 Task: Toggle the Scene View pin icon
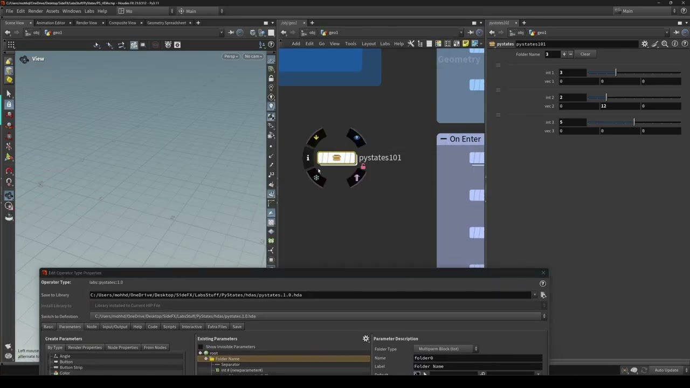[x=231, y=32]
